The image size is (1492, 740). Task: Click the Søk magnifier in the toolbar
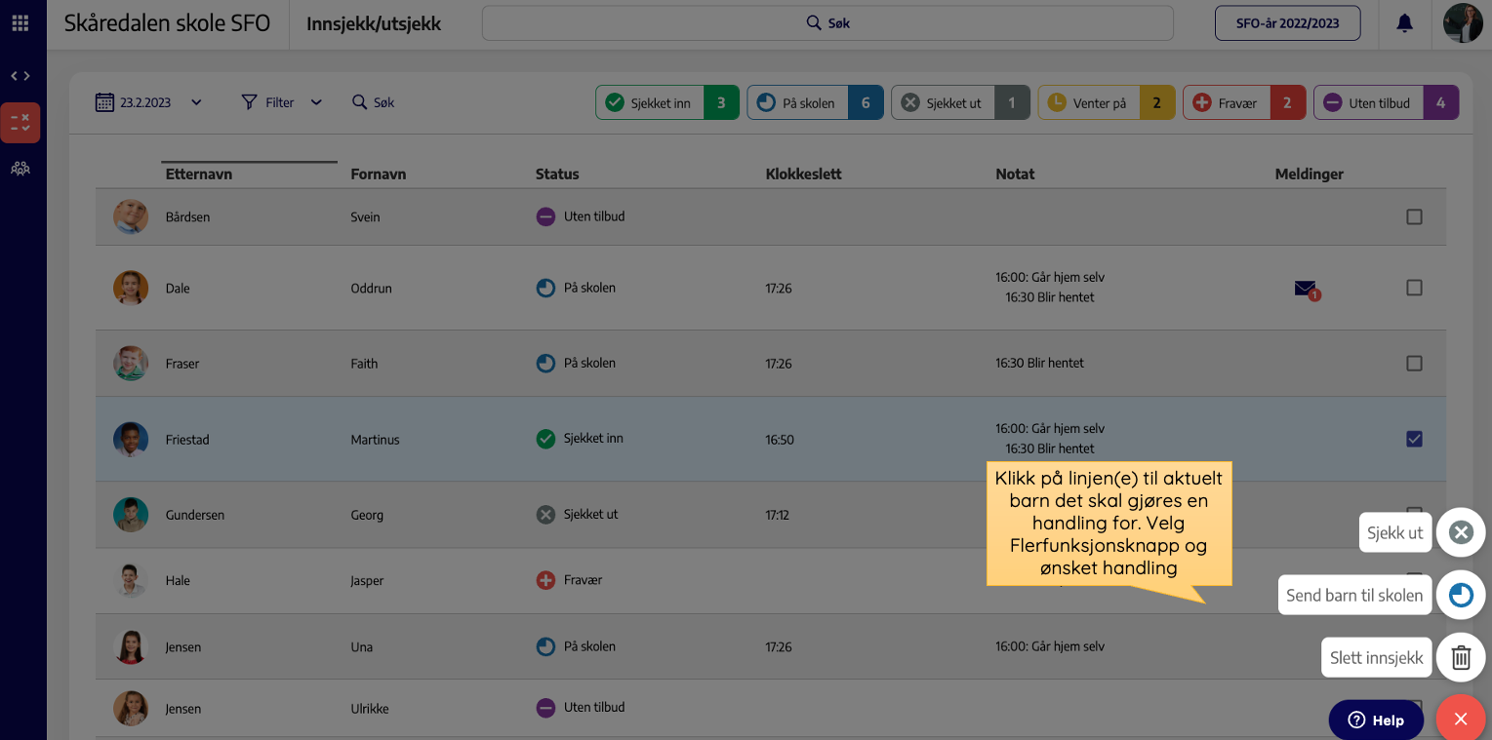(x=359, y=102)
